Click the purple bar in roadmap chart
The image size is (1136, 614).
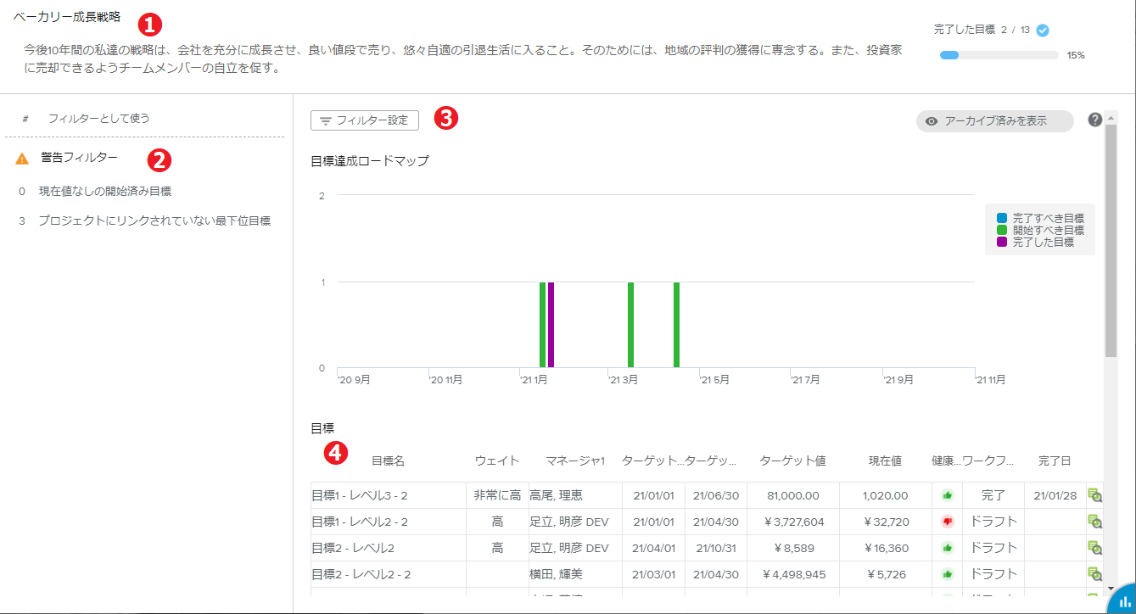point(551,325)
